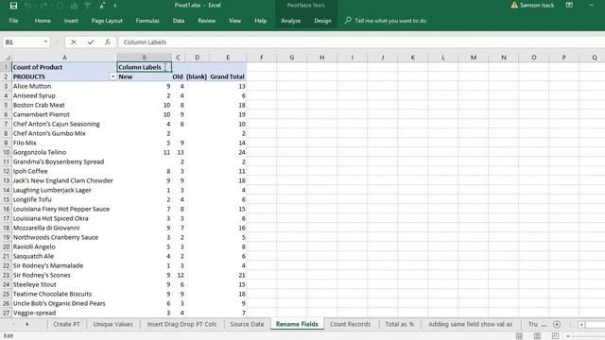Click the Select All corner triangle

point(7,58)
